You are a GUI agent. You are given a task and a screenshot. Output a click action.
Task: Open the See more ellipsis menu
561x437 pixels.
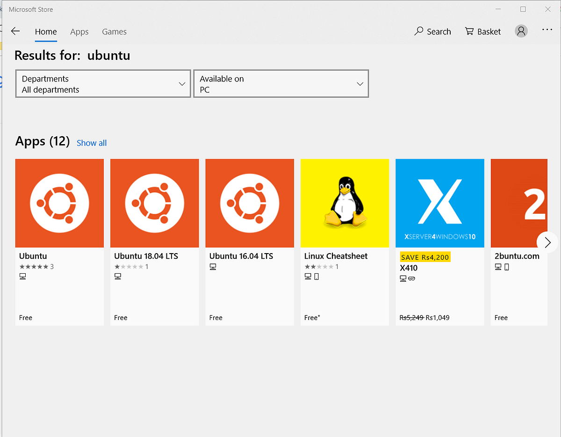[x=547, y=30]
